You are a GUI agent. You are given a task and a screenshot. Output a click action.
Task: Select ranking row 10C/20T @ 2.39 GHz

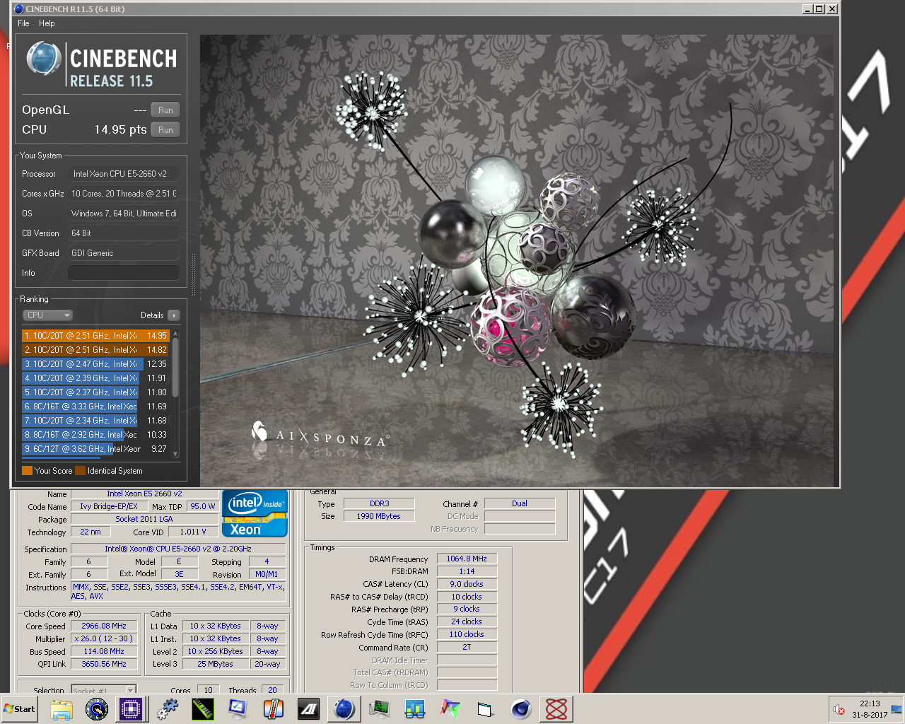tap(95, 378)
